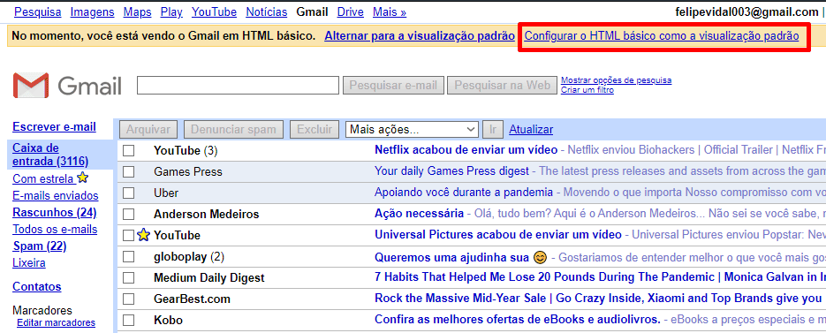Screen dimensions: 826x333
Task: Click the Gmail logo
Action: (x=67, y=86)
